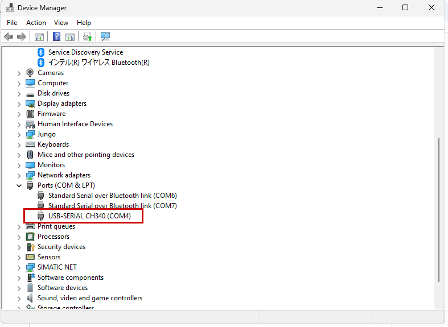Click the Back arrow toolbar icon
The height and width of the screenshot is (327, 448).
point(9,36)
